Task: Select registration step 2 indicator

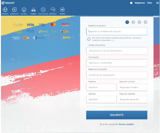Action: [x=133, y=22]
